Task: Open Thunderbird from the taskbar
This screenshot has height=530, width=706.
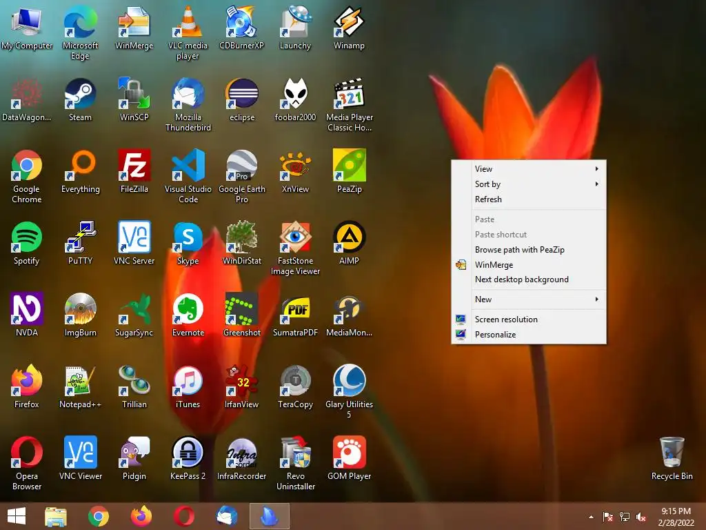Action: [x=226, y=516]
